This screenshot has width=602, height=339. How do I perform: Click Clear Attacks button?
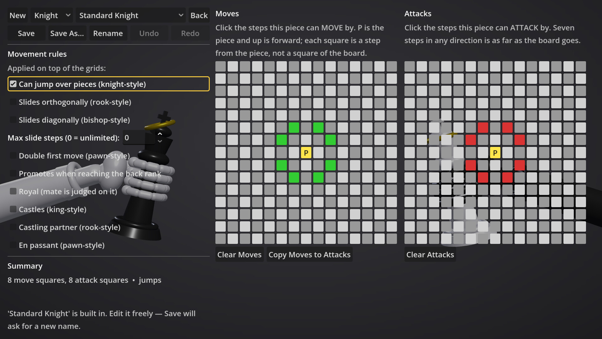430,255
